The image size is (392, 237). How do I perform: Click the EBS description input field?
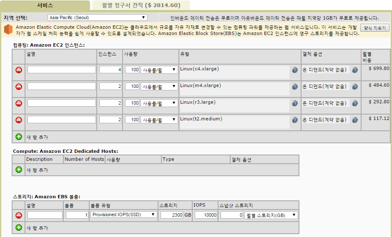[45, 215]
